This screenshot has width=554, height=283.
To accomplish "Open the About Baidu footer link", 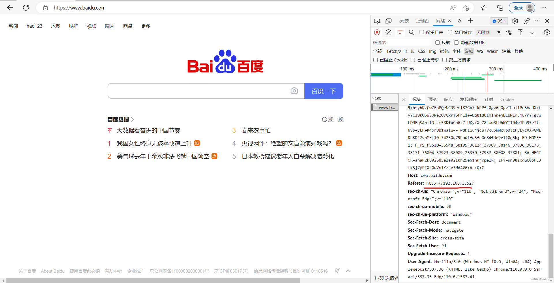I will [53, 271].
